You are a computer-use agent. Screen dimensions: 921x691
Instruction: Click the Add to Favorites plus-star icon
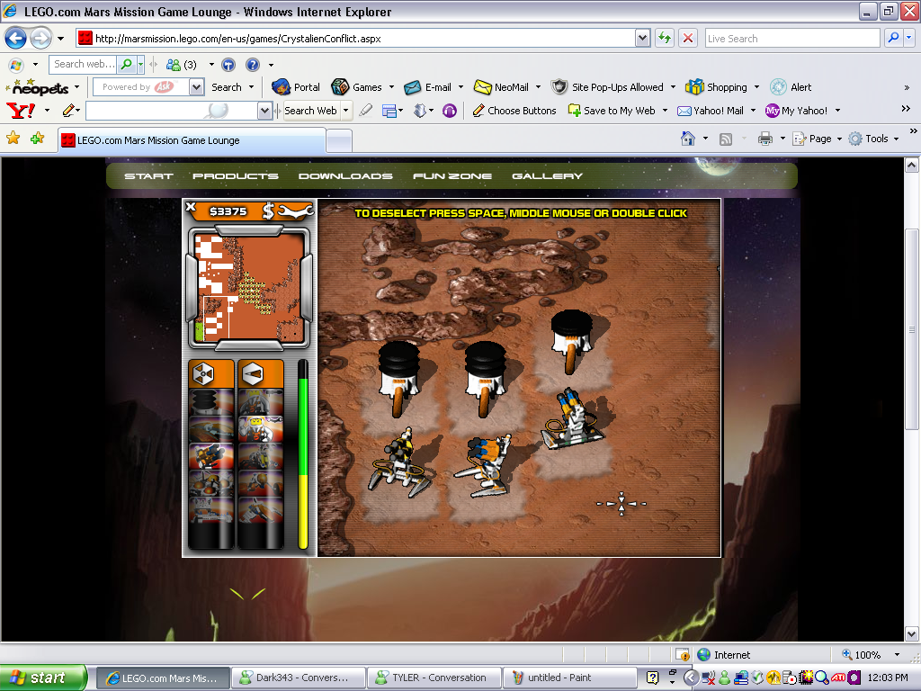(38, 138)
